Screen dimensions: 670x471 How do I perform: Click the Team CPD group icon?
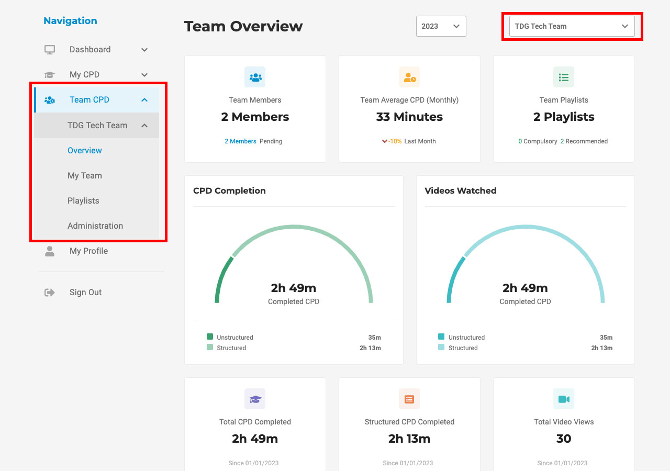pos(50,100)
